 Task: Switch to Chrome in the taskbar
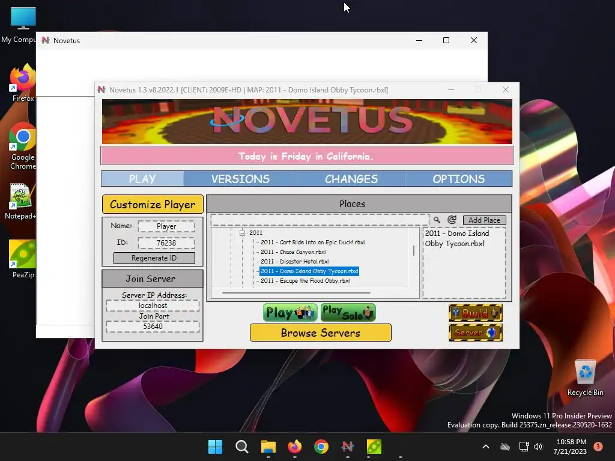point(321,447)
